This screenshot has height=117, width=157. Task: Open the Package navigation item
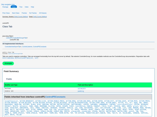tap(5, 7)
